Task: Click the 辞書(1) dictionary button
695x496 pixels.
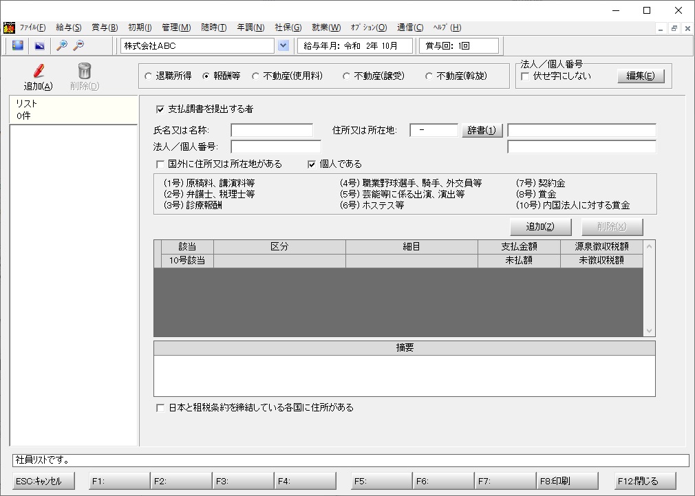Action: (x=482, y=130)
